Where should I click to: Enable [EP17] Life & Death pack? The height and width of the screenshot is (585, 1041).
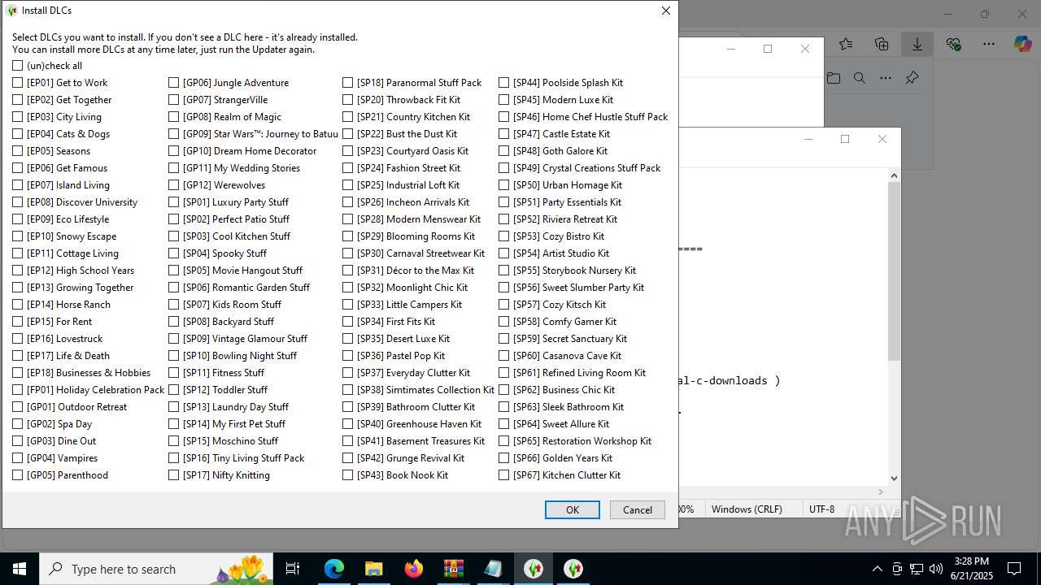coord(18,356)
